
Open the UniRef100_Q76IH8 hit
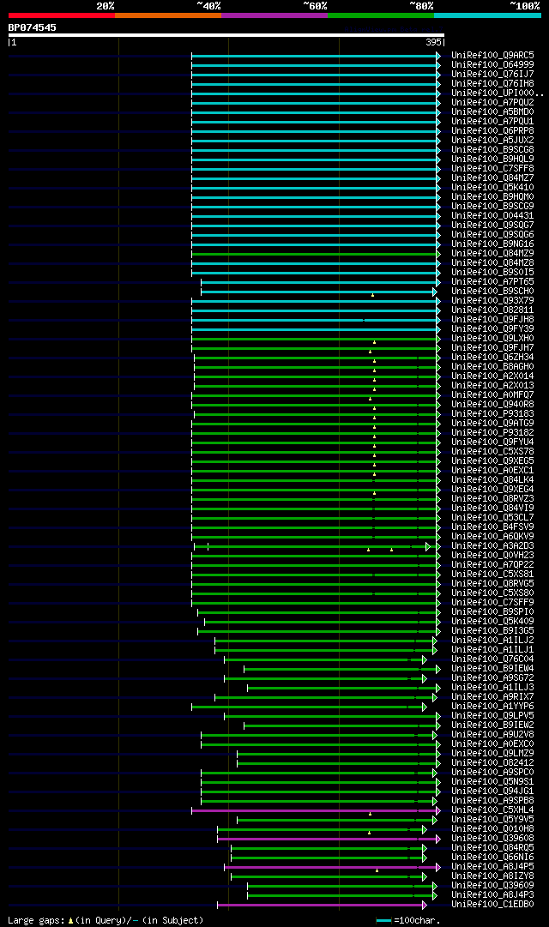tap(492, 84)
